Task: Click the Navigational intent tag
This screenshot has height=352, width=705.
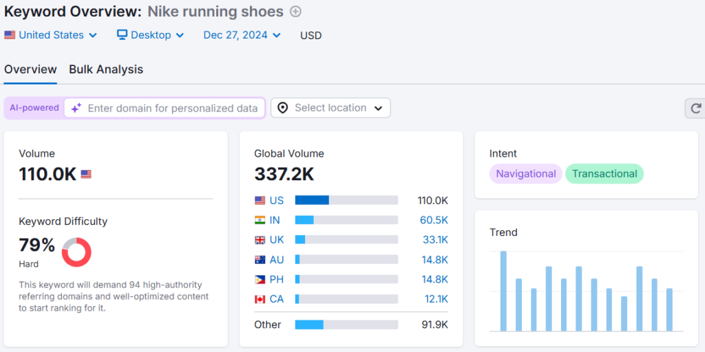Action: [525, 174]
